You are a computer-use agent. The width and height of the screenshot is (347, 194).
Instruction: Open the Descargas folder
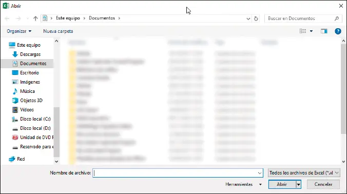(30, 54)
